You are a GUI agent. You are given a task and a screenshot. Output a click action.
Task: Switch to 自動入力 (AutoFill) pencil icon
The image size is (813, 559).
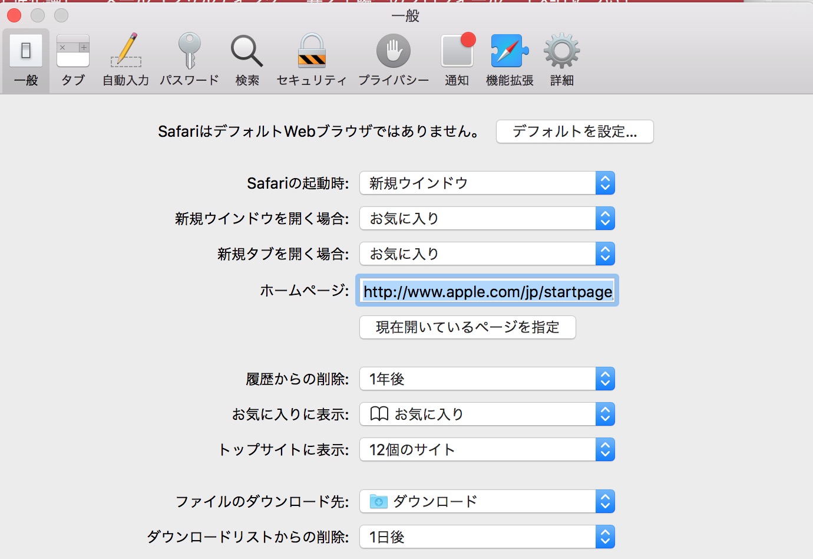125,60
